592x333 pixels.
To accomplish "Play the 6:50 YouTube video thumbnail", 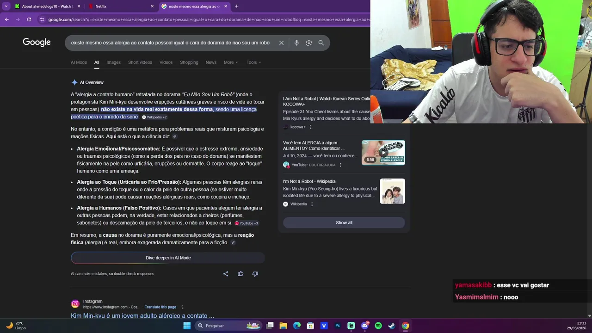I will tap(383, 152).
